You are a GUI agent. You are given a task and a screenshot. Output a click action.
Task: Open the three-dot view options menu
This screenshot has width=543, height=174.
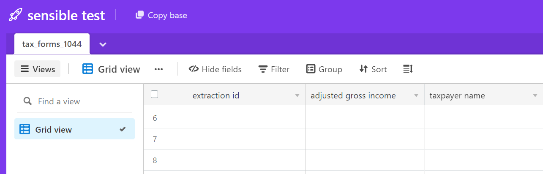158,69
